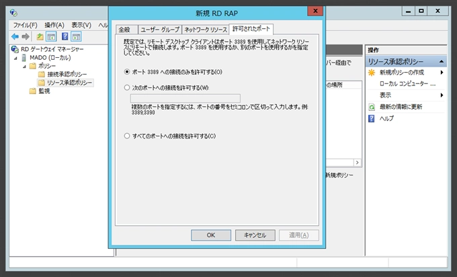
Task: Open the 監視 folder
Action: [44, 91]
